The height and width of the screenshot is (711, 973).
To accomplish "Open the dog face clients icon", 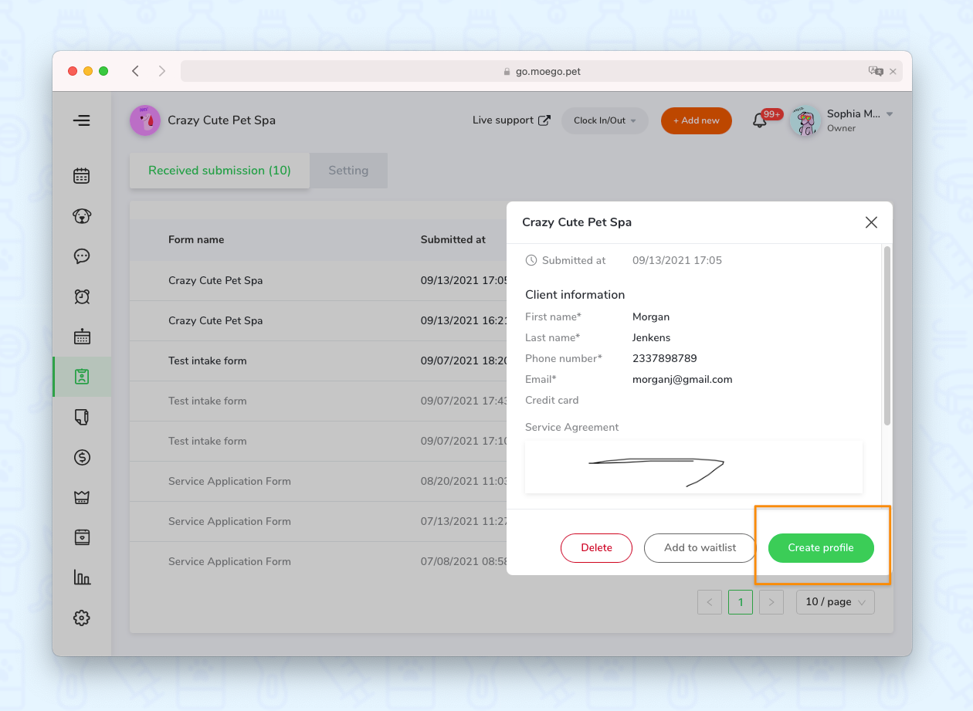I will (x=82, y=216).
